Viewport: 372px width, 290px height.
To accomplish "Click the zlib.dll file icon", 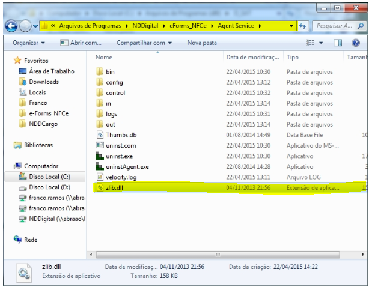I will tap(100, 187).
